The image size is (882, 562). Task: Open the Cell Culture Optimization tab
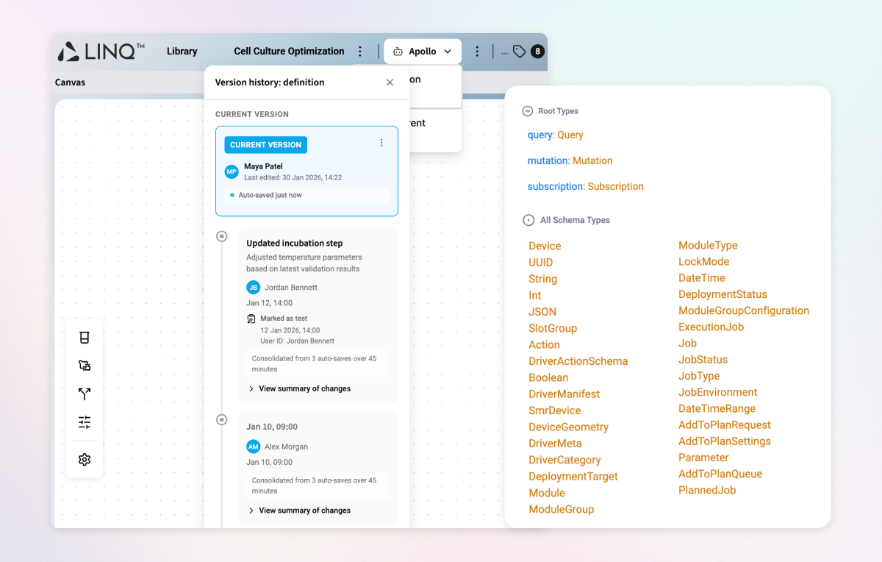pyautogui.click(x=289, y=51)
